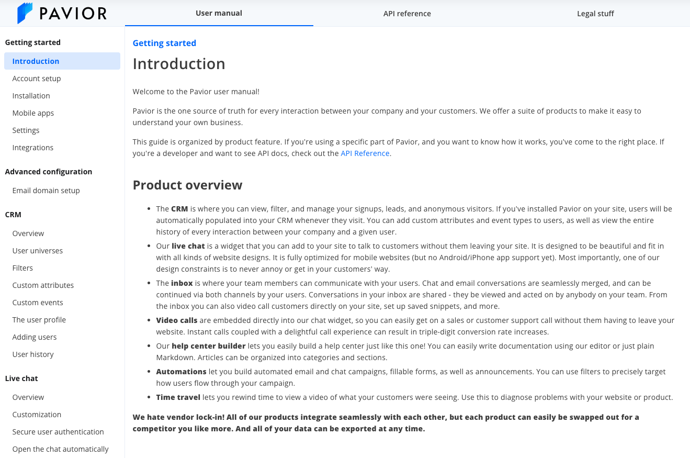Navigate to Secure user authentication
Viewport: 690px width, 458px height.
coord(58,432)
